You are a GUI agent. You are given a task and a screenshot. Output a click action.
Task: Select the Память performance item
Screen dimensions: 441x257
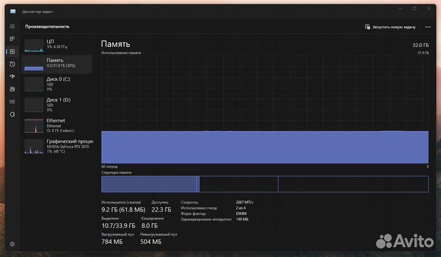57,64
